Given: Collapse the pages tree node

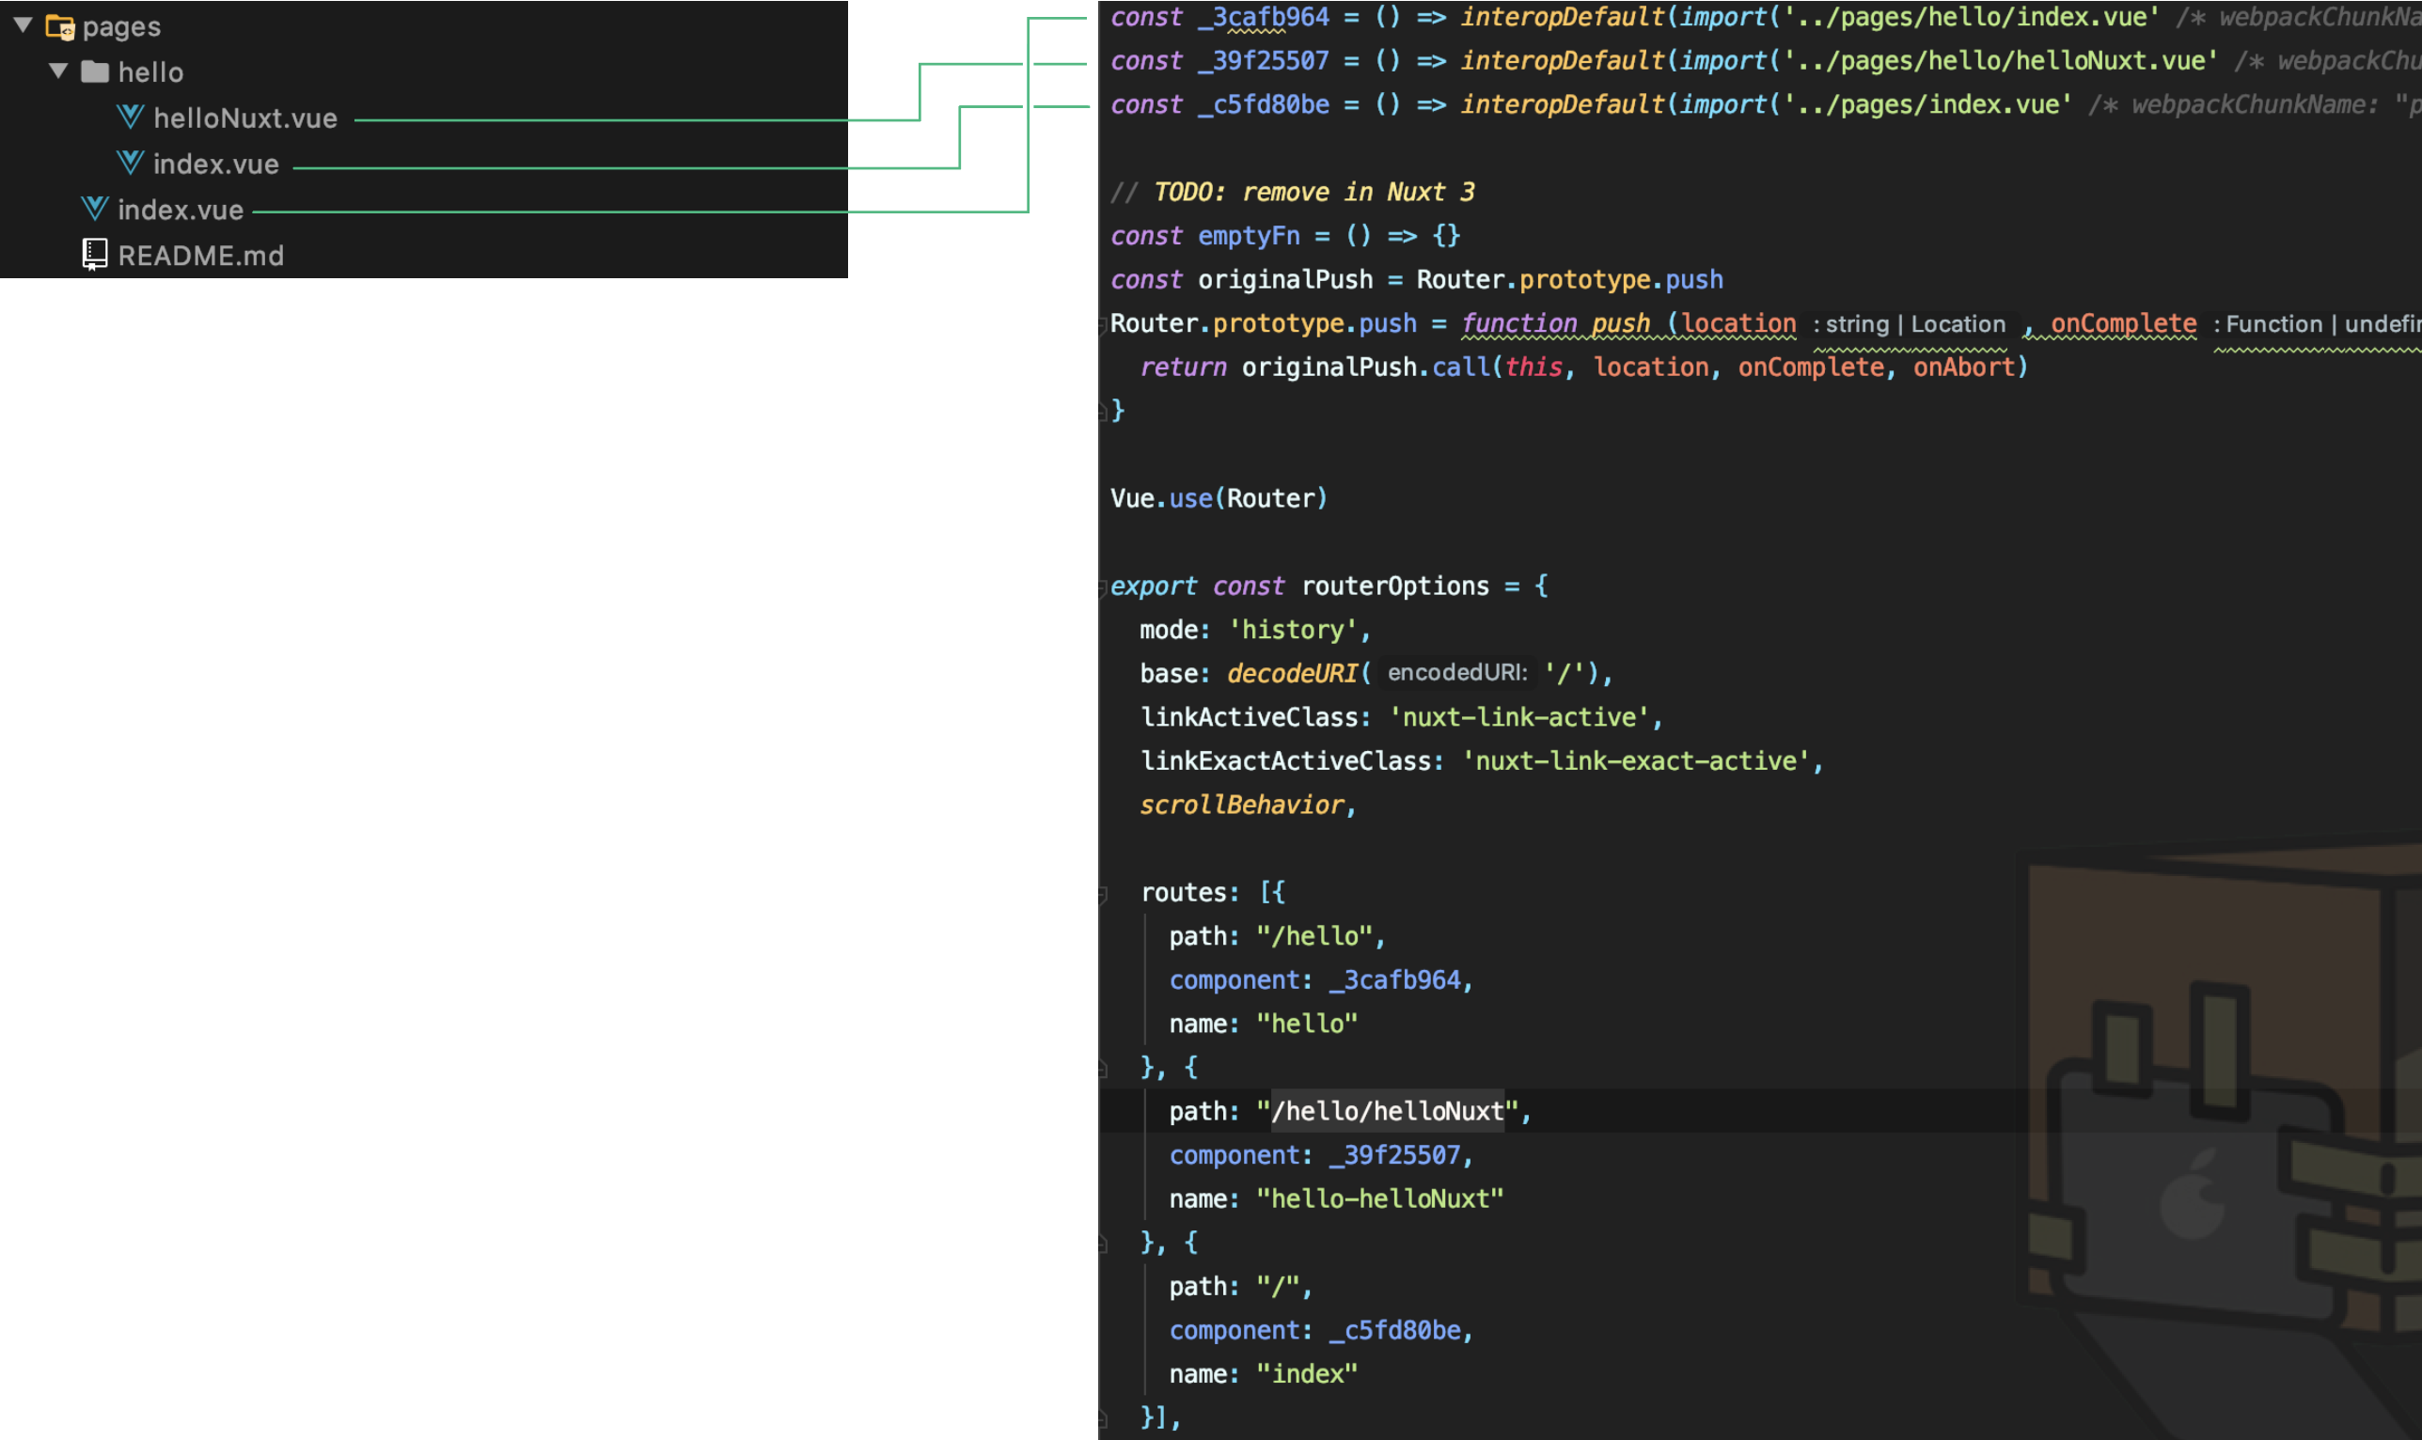Looking at the screenshot, I should point(24,26).
